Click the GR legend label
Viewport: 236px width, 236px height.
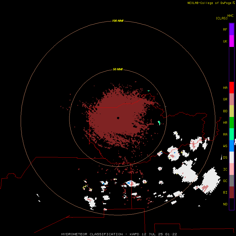click(x=225, y=99)
